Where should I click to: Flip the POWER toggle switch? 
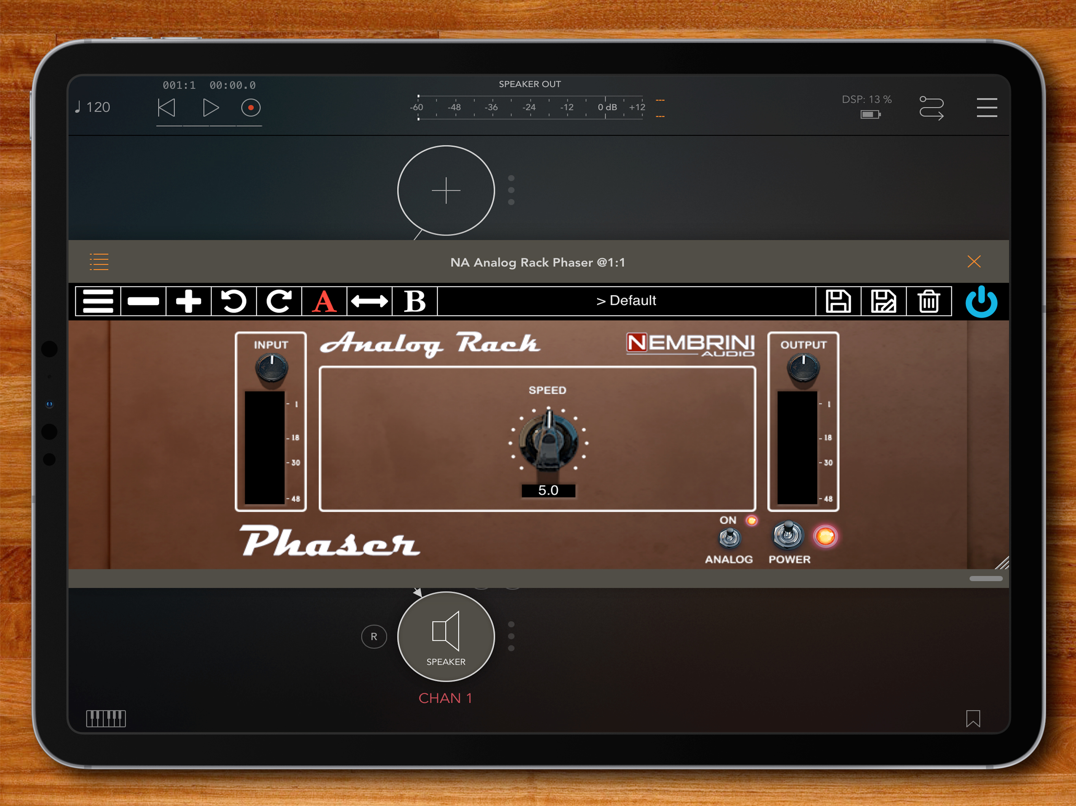click(788, 535)
